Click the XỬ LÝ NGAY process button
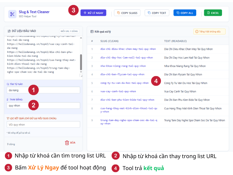This screenshot has width=233, height=175. pos(93,13)
